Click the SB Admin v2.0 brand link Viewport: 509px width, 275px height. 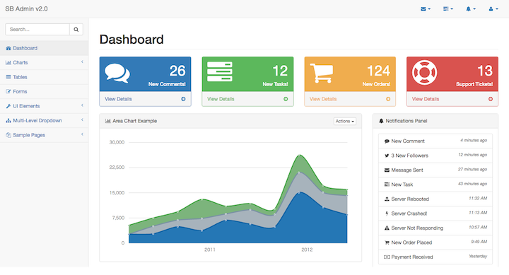[x=26, y=8]
